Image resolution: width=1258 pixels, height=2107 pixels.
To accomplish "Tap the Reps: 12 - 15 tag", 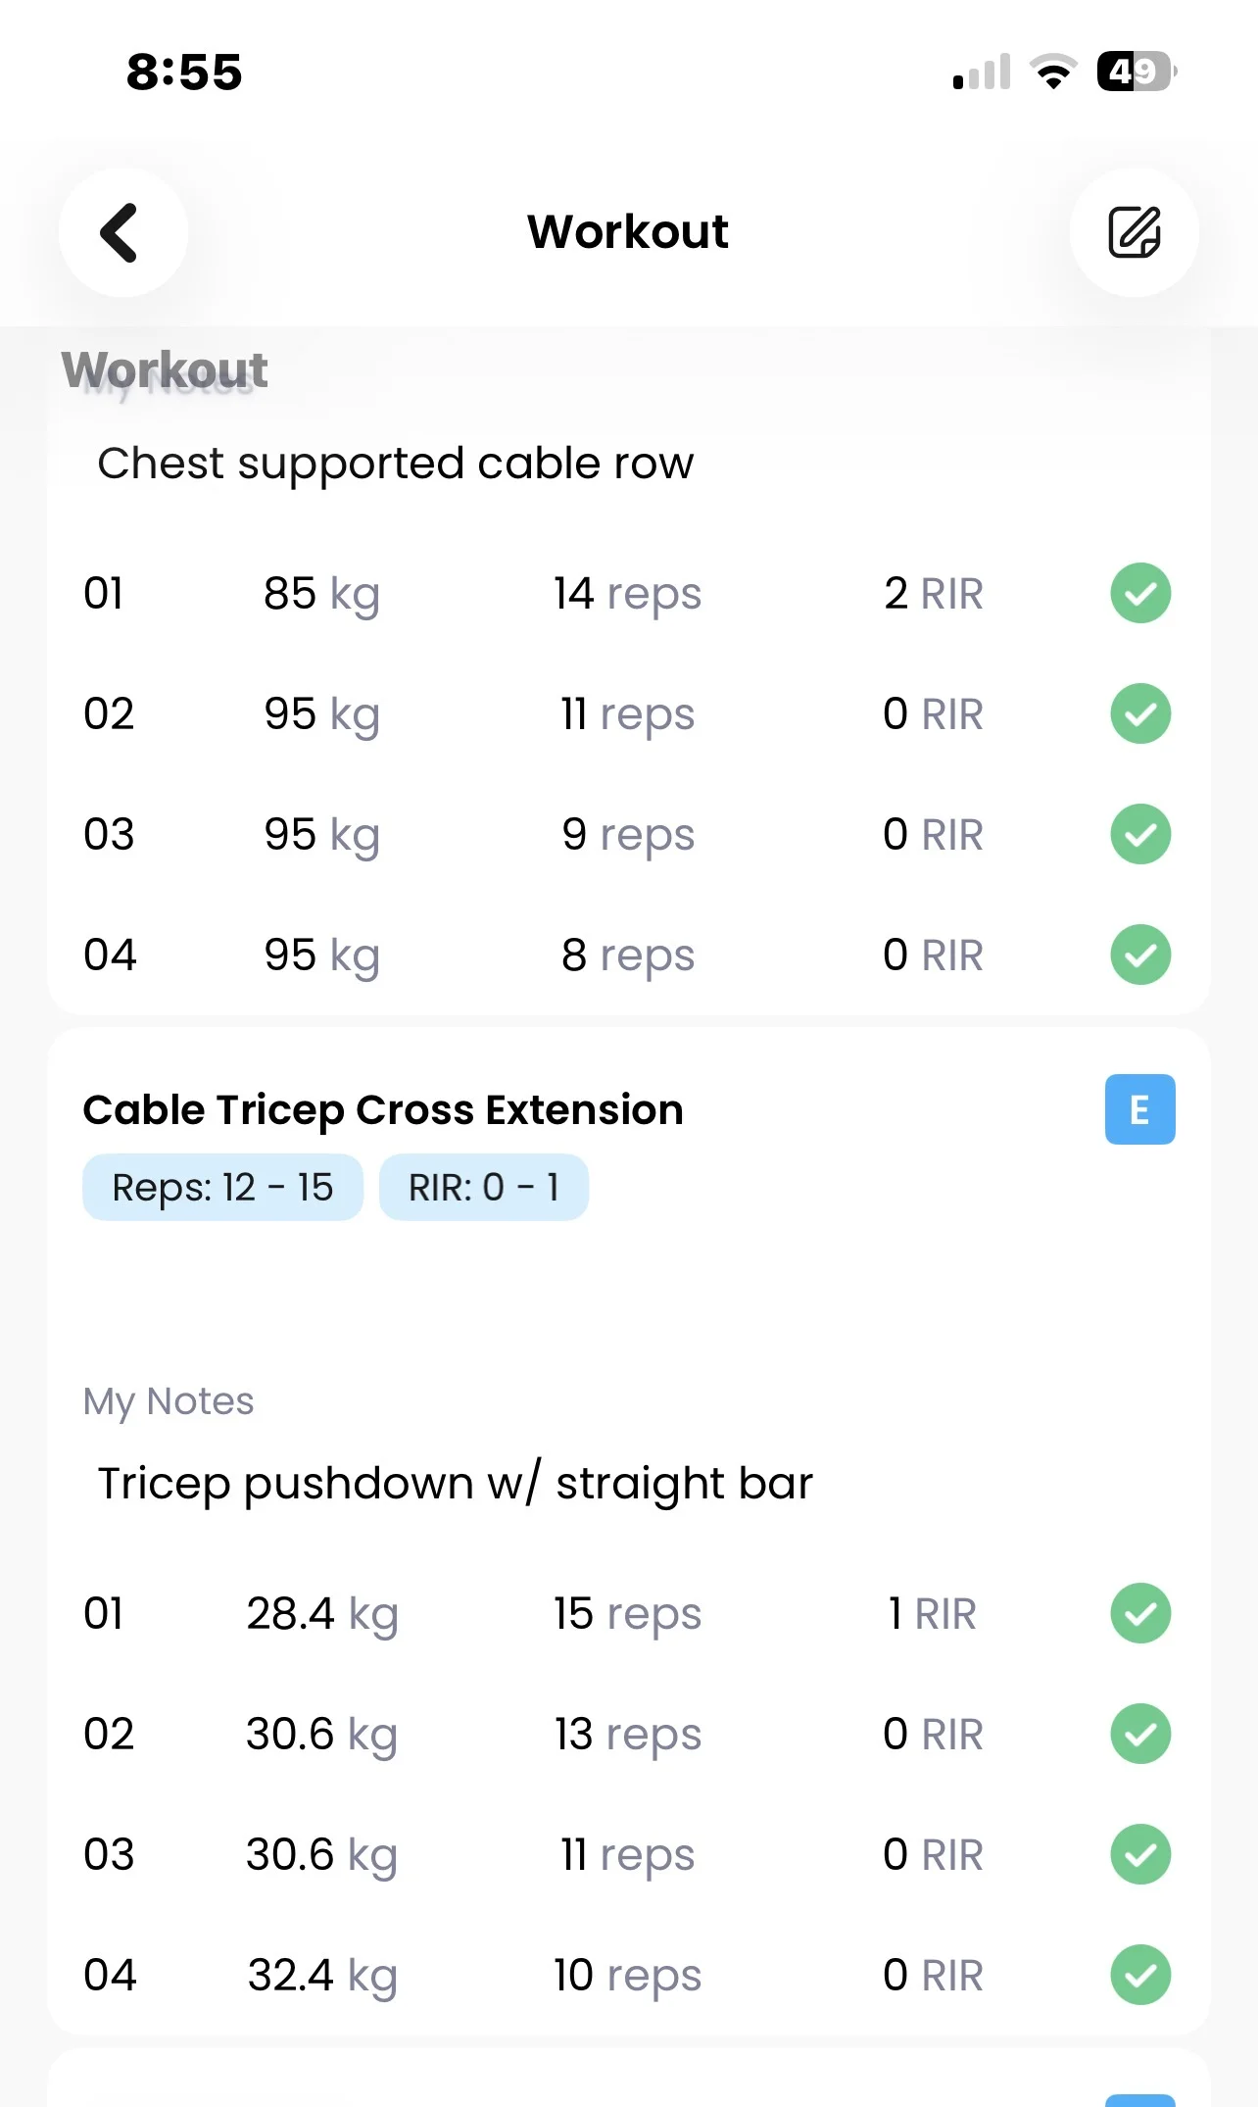I will coord(222,1188).
